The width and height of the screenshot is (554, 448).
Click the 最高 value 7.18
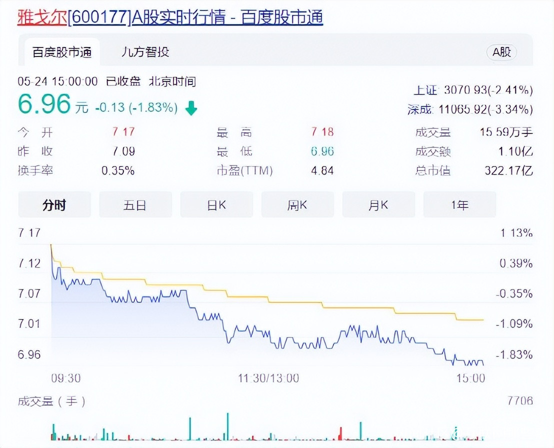pyautogui.click(x=322, y=132)
